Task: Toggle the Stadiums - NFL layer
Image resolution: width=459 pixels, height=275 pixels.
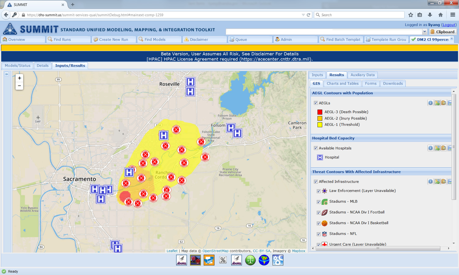Action: pyautogui.click(x=319, y=234)
